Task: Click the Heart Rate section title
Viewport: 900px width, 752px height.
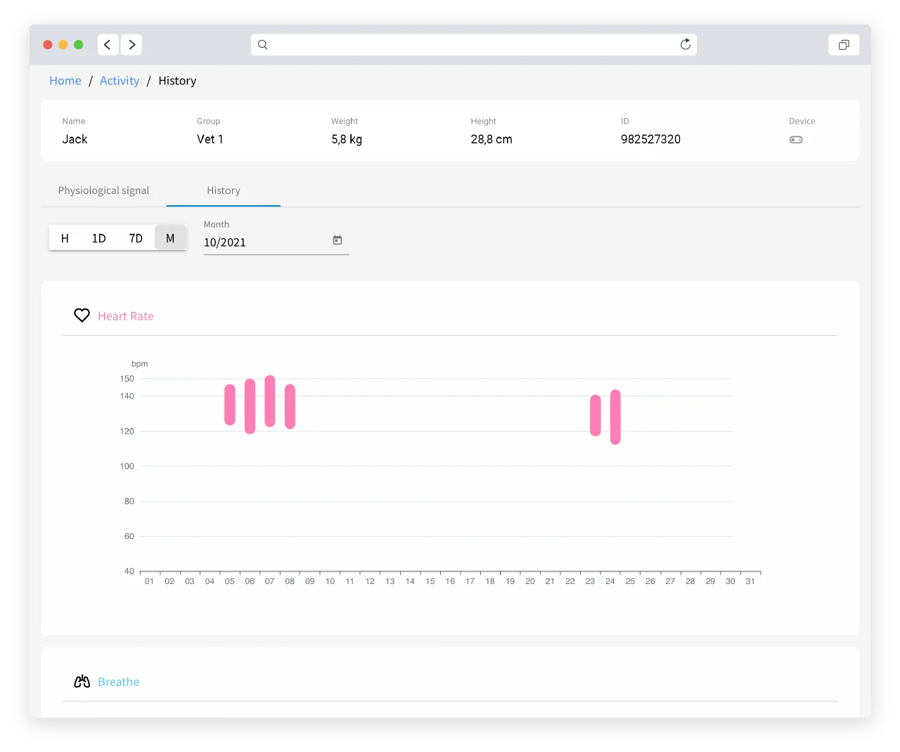Action: 126,316
